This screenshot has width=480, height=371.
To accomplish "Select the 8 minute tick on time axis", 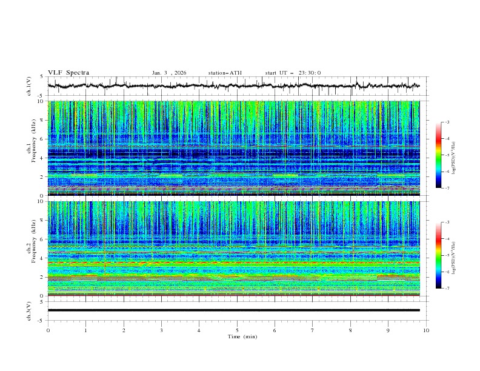I will coord(350,330).
